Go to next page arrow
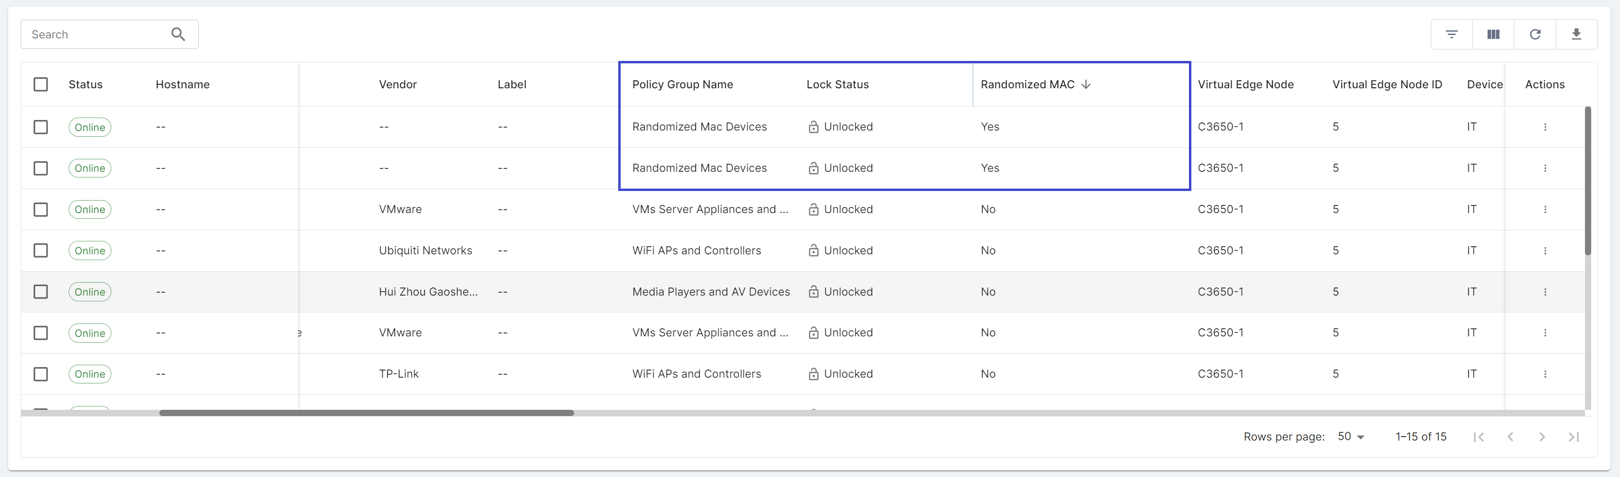The image size is (1620, 477). 1541,437
